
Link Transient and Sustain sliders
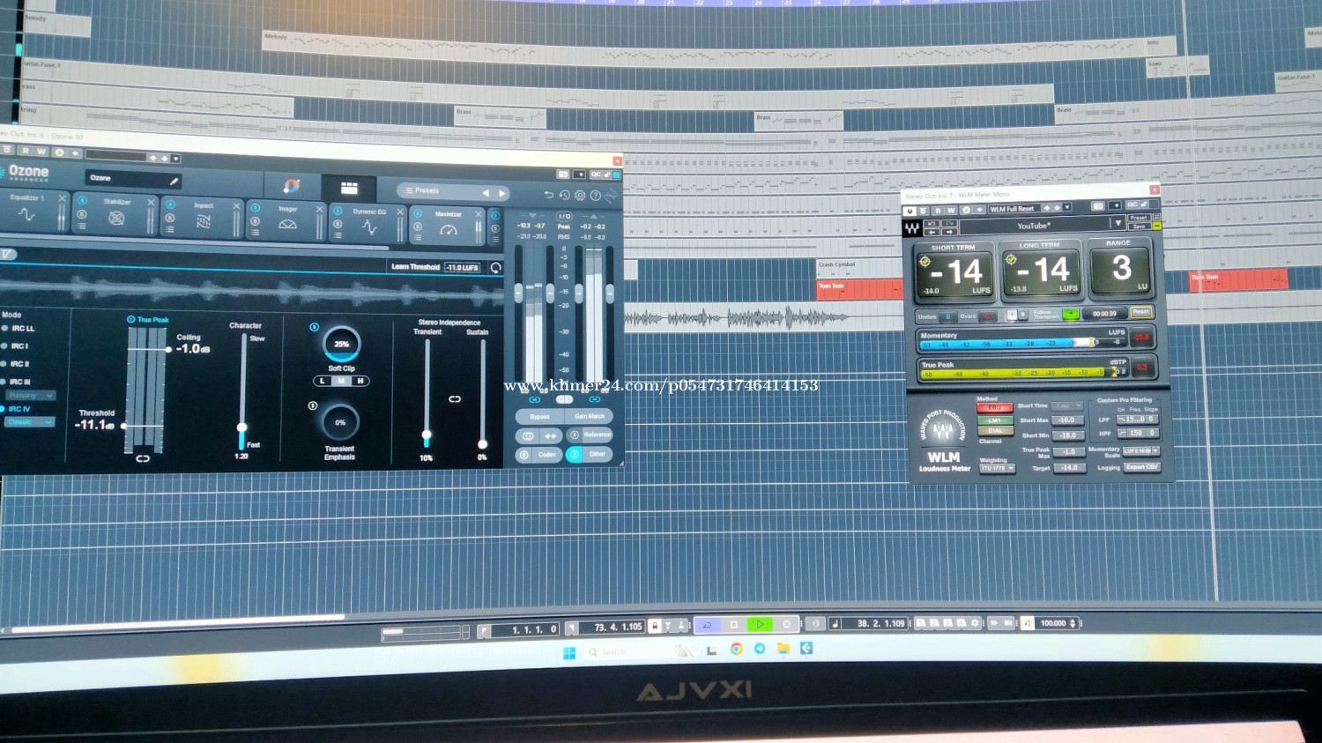tap(455, 399)
